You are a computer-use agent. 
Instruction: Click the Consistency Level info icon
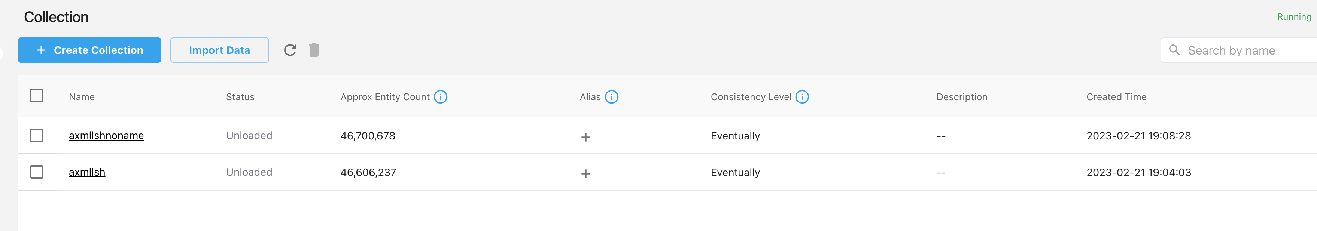coord(802,96)
